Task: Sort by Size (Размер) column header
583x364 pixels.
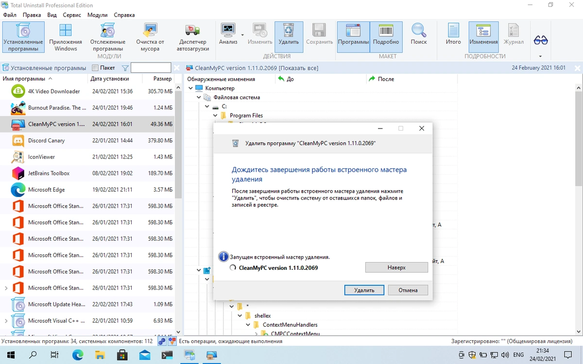Action: (x=158, y=79)
